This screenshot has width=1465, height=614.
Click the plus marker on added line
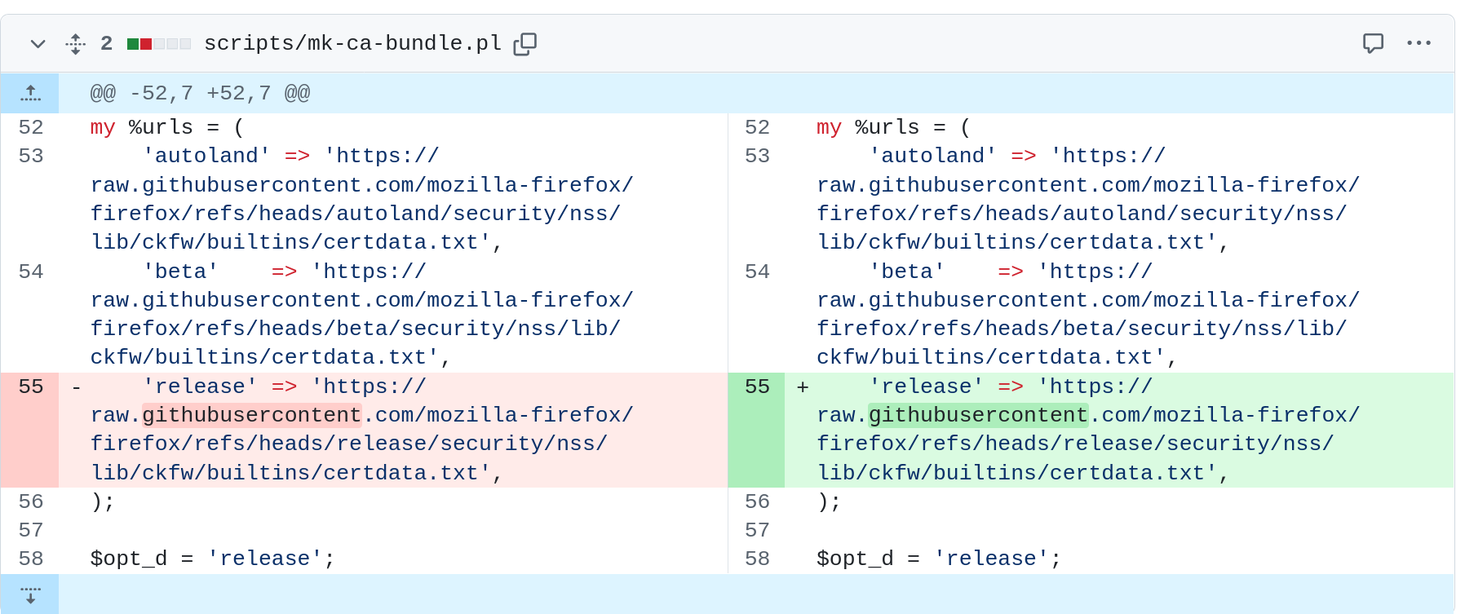(803, 387)
